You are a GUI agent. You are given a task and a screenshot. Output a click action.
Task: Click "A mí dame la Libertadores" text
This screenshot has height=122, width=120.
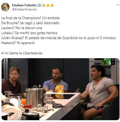22,53
